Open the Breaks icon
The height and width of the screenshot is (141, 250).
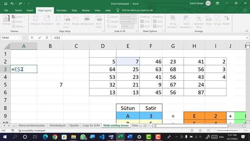tap(75, 18)
